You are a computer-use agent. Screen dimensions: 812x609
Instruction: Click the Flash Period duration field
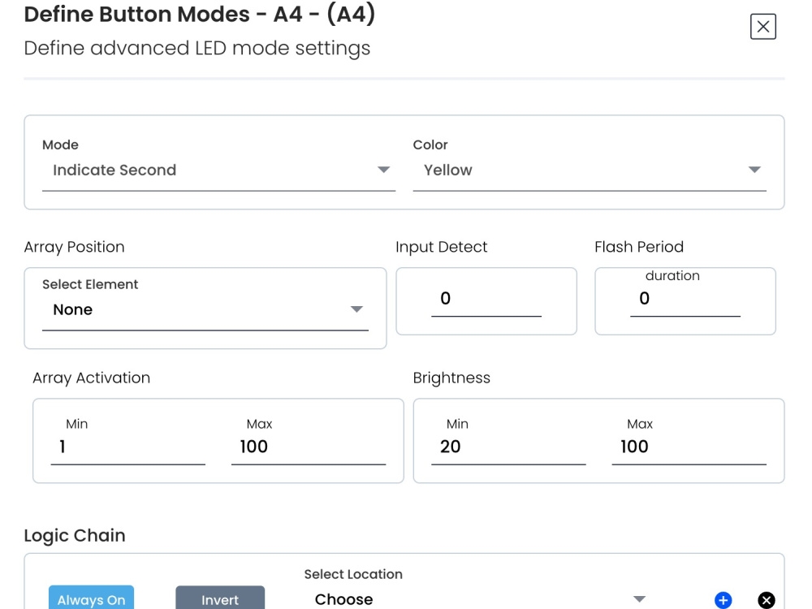[x=685, y=300]
